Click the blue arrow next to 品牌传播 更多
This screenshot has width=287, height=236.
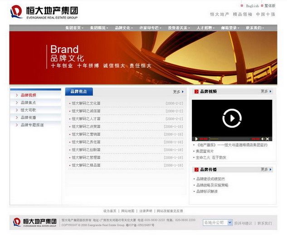(x=270, y=169)
